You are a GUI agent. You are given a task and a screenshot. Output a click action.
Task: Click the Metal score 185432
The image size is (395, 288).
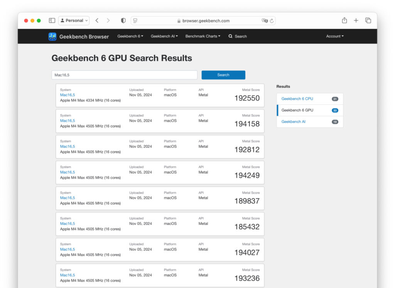(247, 227)
